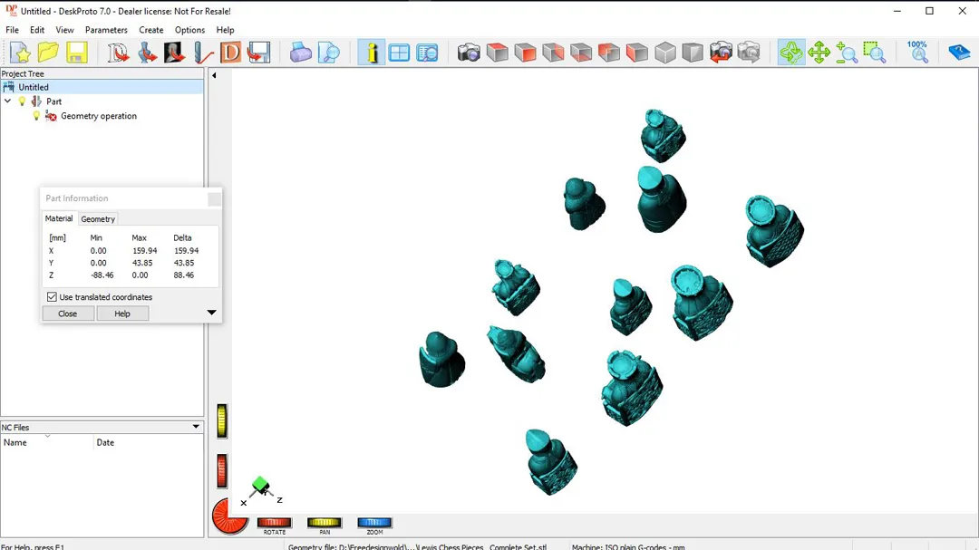
Task: Click the vertical red rotate thumbwheel
Action: point(222,470)
